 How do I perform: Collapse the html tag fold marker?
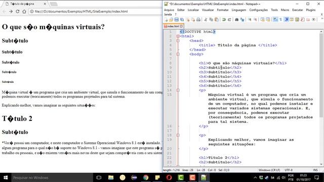point(178,36)
